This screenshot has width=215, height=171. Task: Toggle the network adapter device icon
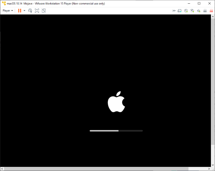pyautogui.click(x=192, y=10)
